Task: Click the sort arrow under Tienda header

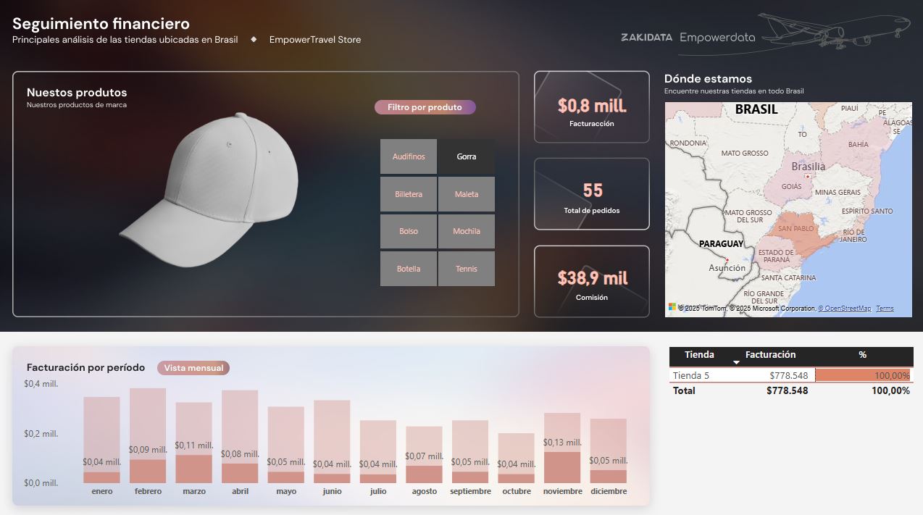Action: click(x=736, y=362)
